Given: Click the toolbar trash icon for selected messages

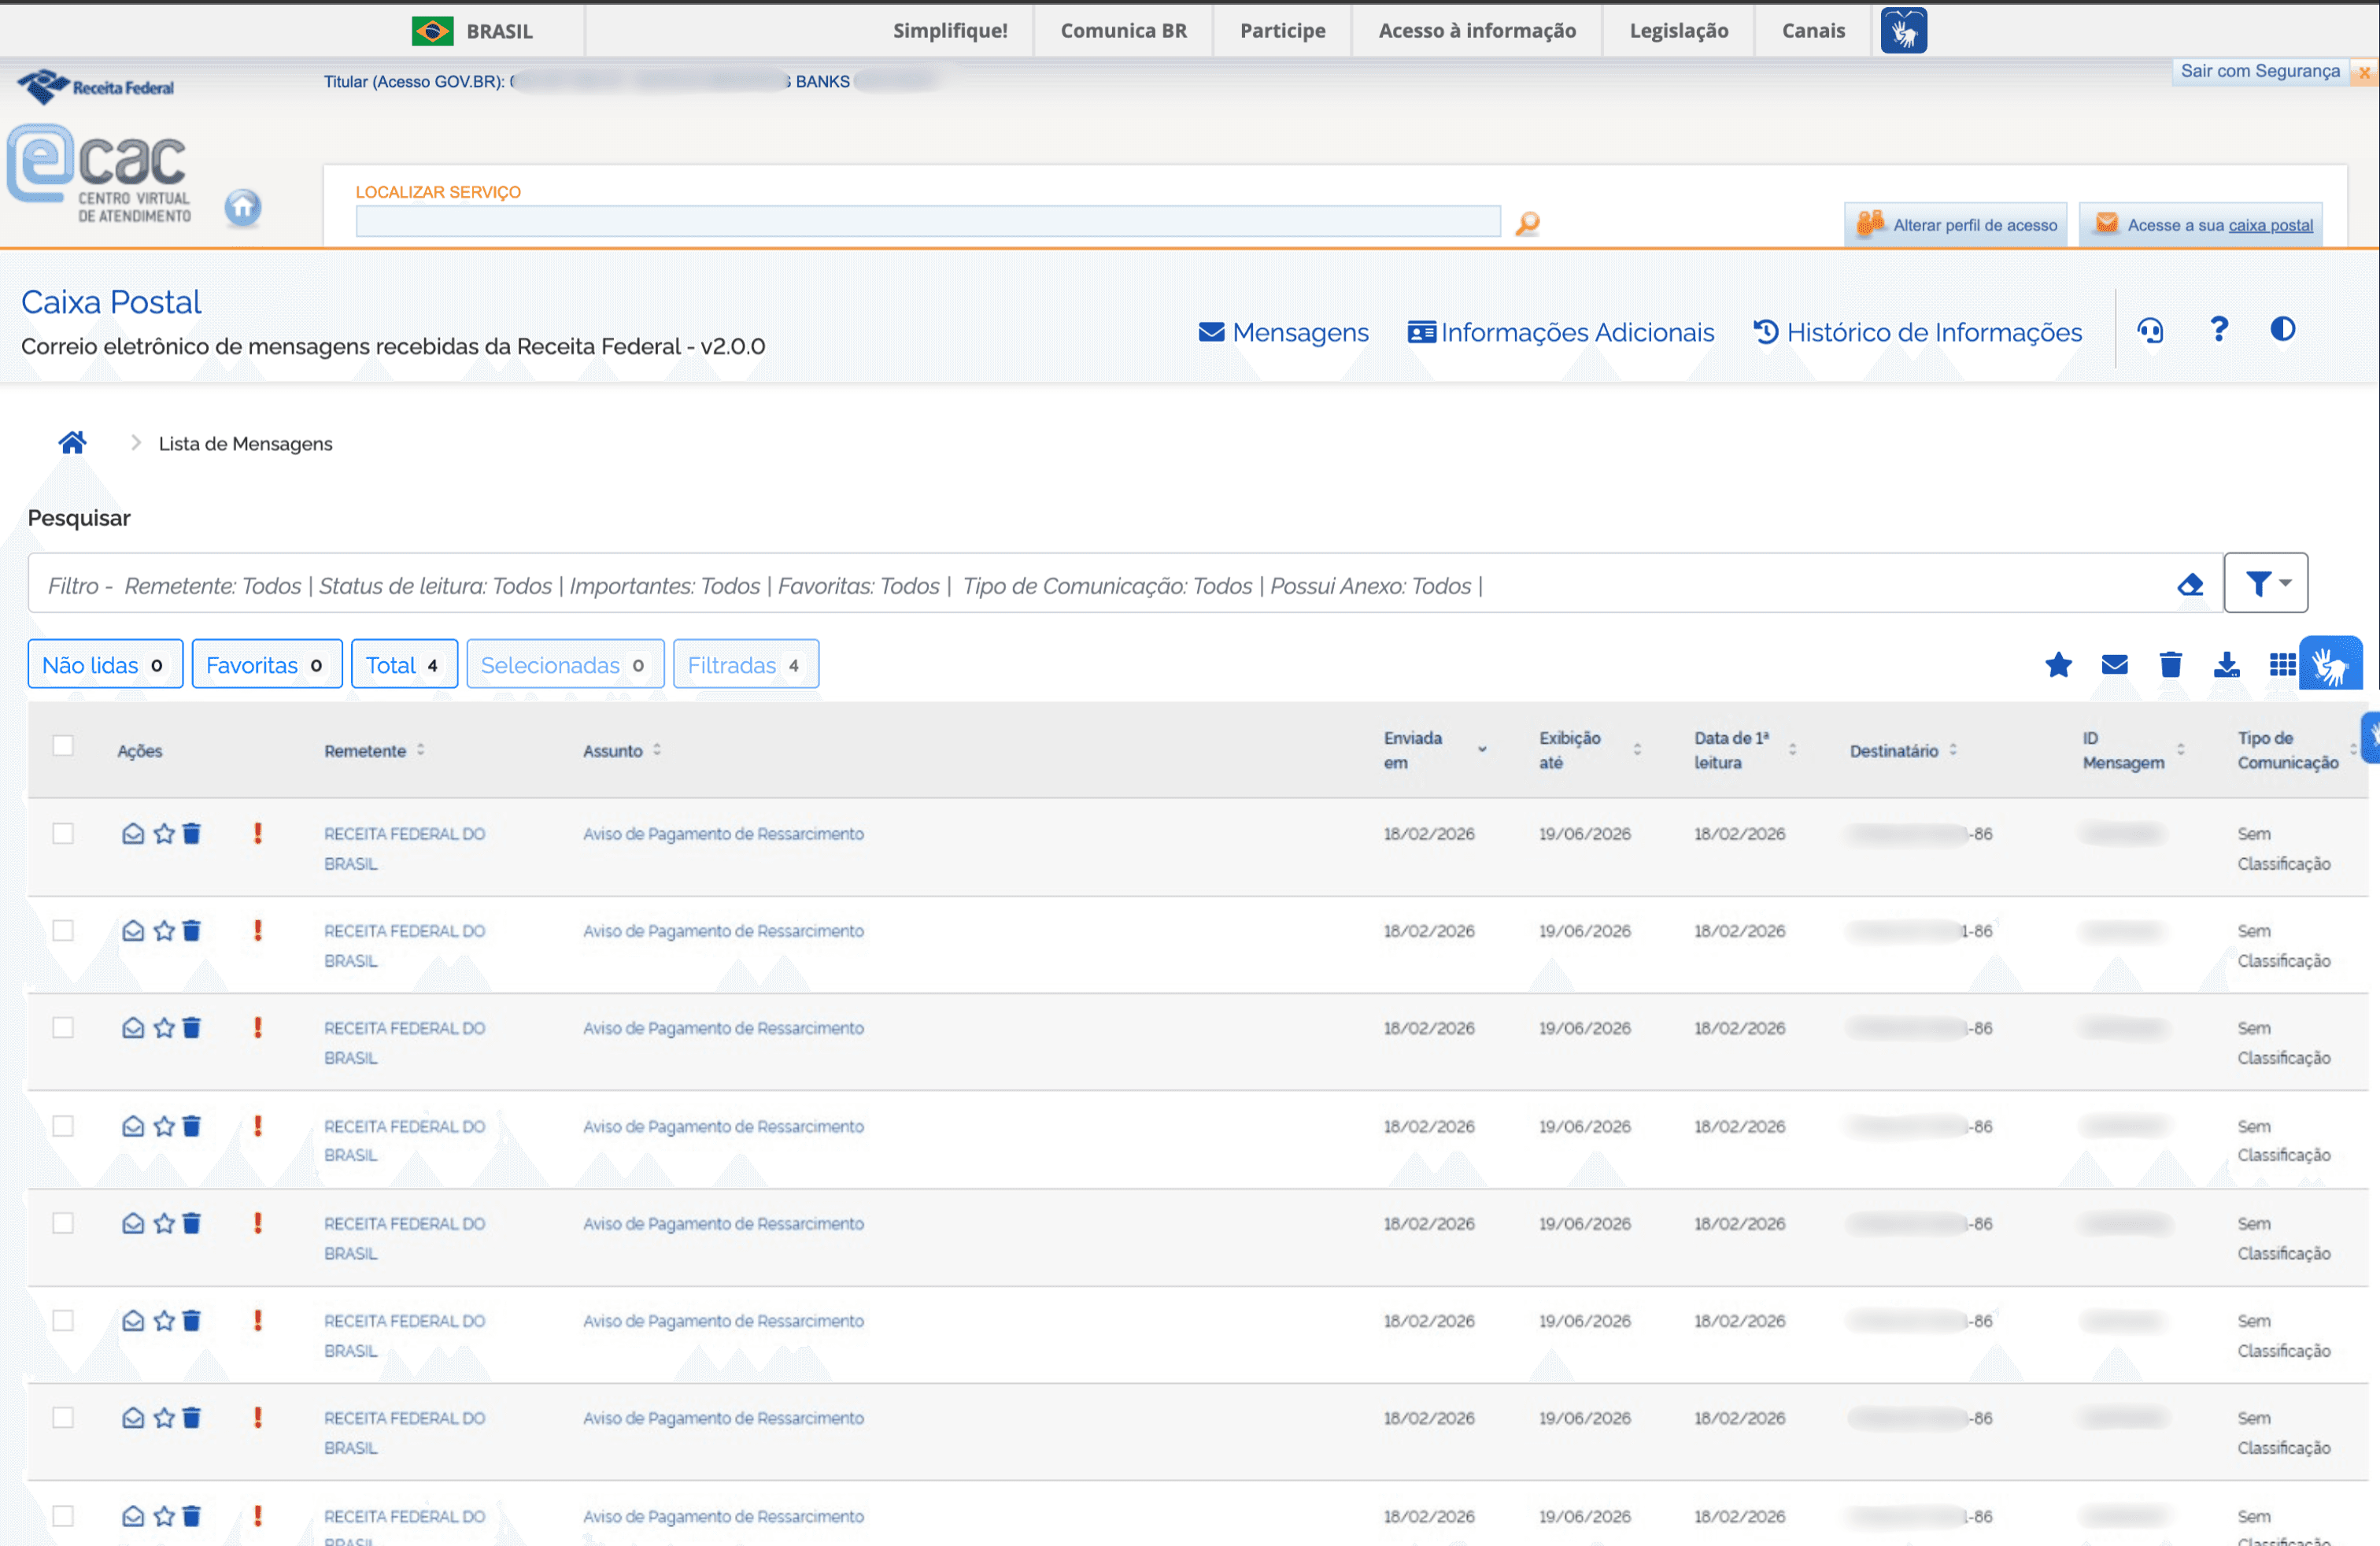Looking at the screenshot, I should pyautogui.click(x=2170, y=665).
